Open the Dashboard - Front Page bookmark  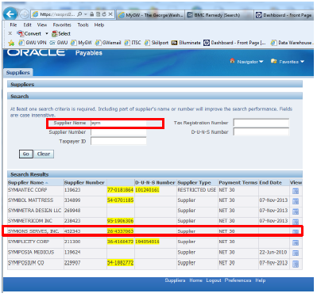coord(234,43)
